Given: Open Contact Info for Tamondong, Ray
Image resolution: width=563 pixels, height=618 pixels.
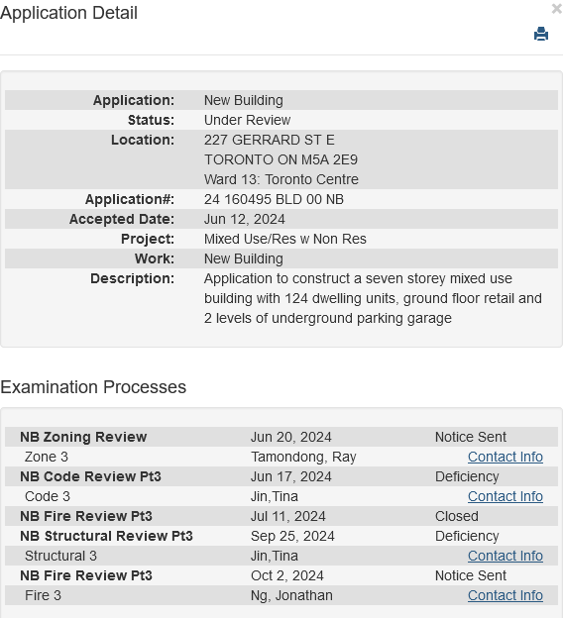Looking at the screenshot, I should pos(505,457).
